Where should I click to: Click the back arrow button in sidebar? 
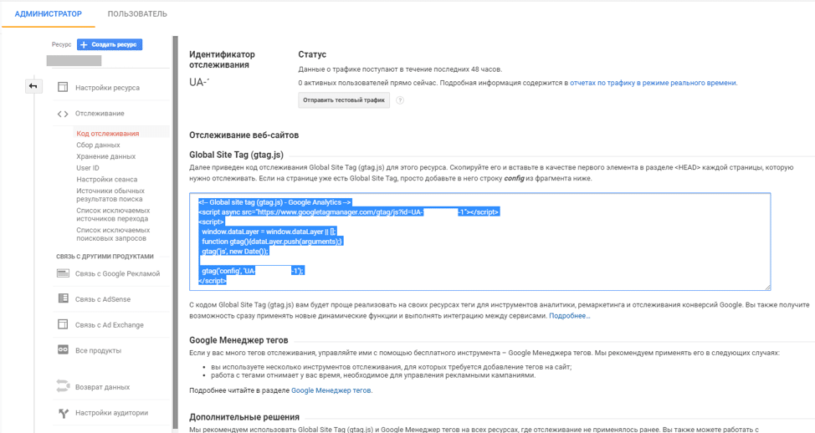point(33,86)
